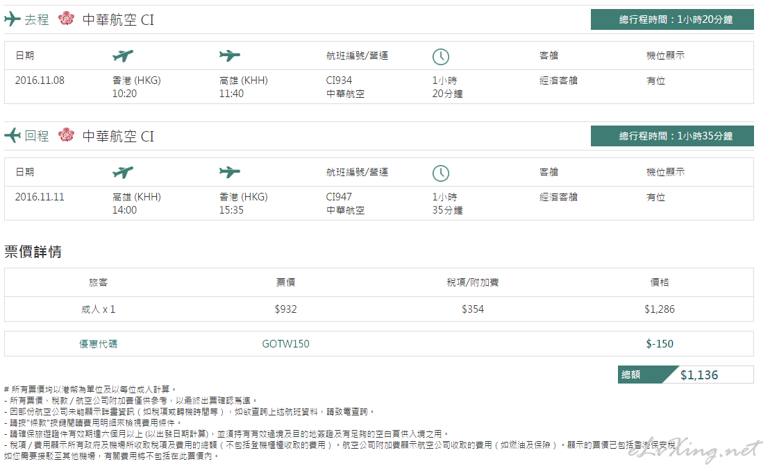The image size is (770, 473).
Task: Click the 總額 total label
Action: 631,375
